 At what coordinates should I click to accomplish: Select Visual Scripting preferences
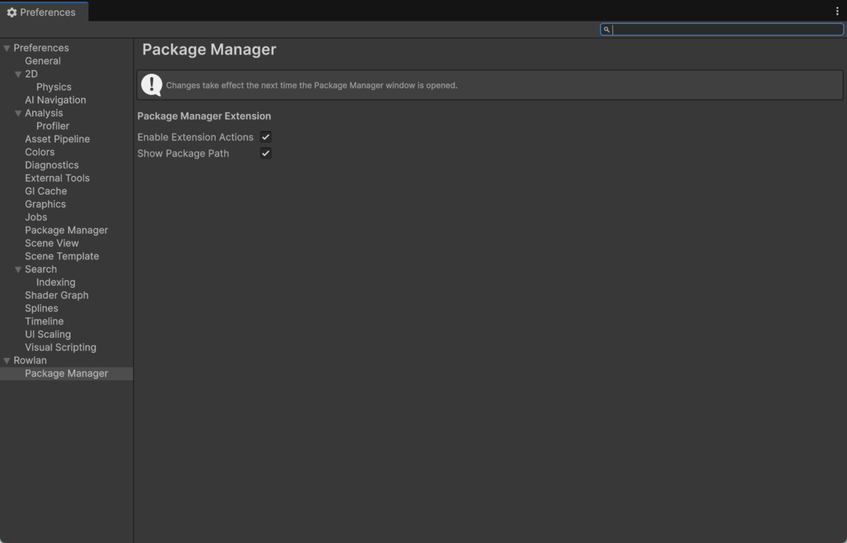click(60, 347)
